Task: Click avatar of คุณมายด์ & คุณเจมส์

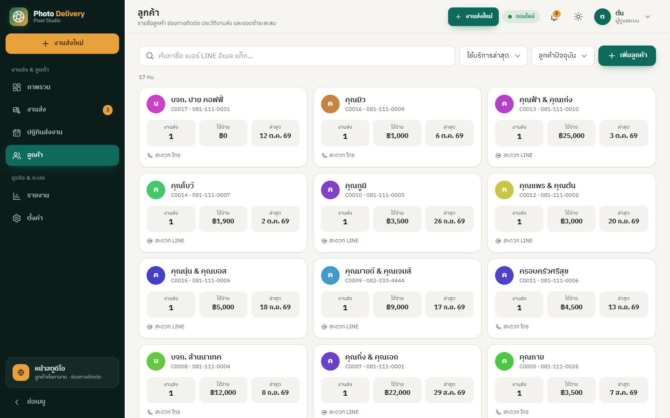Action: pyautogui.click(x=330, y=275)
